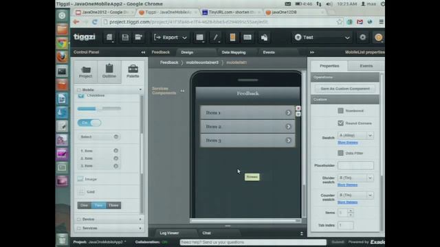Click the Submit button for help questions
Screen dimensions: 440x247
click(x=338, y=242)
